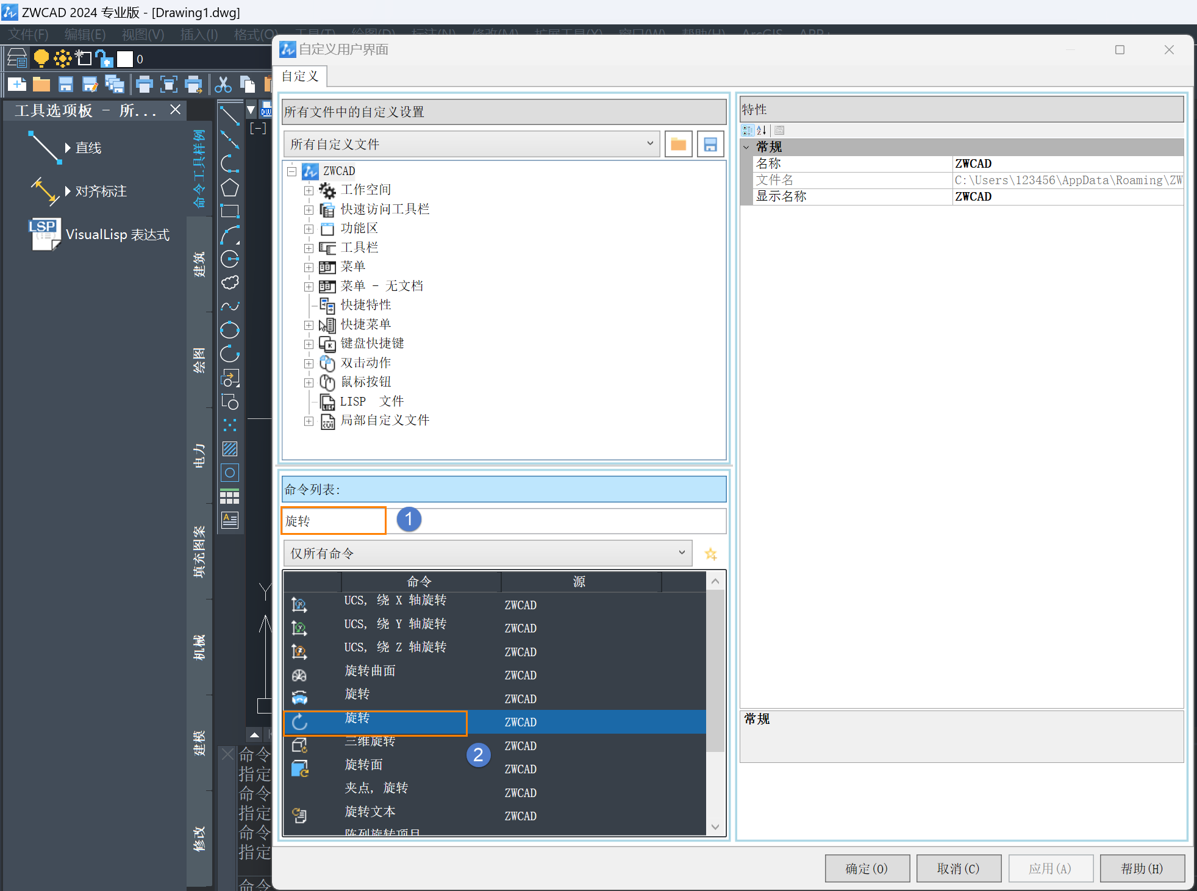The width and height of the screenshot is (1197, 891).
Task: Select the Table draw tool
Action: tap(230, 496)
